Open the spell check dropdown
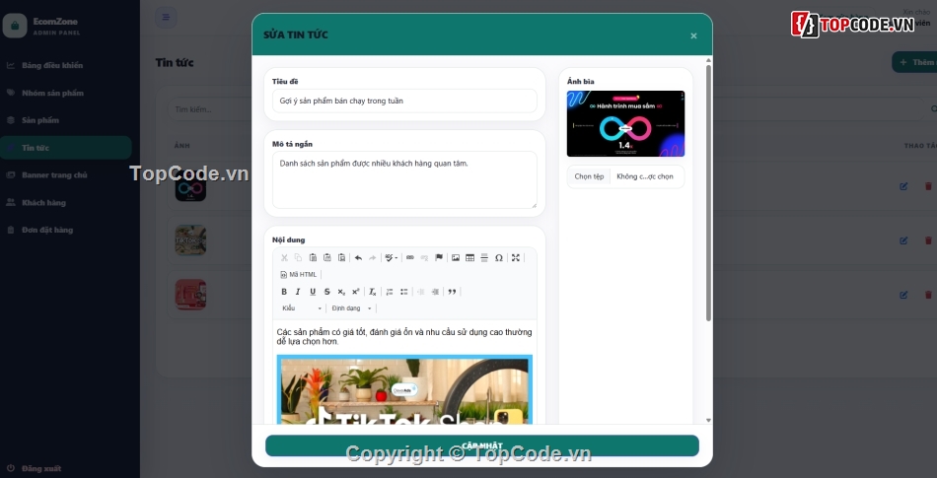937x478 pixels. tap(392, 258)
